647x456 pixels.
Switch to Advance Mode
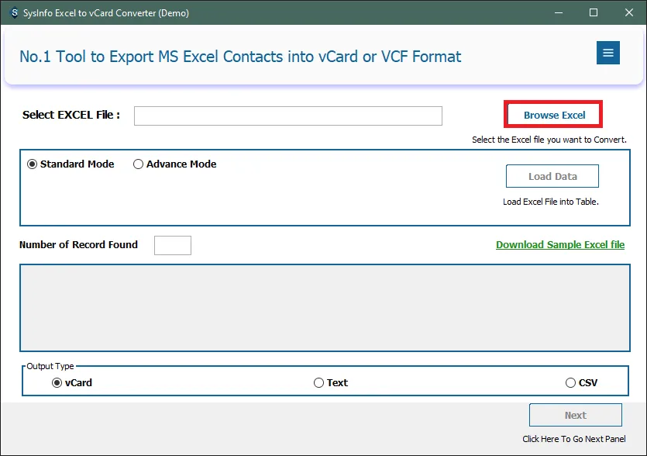click(x=139, y=164)
